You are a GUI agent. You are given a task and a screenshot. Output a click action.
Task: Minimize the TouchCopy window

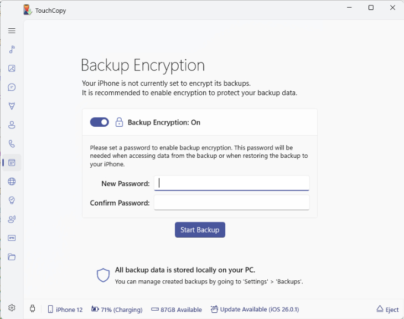tap(349, 8)
